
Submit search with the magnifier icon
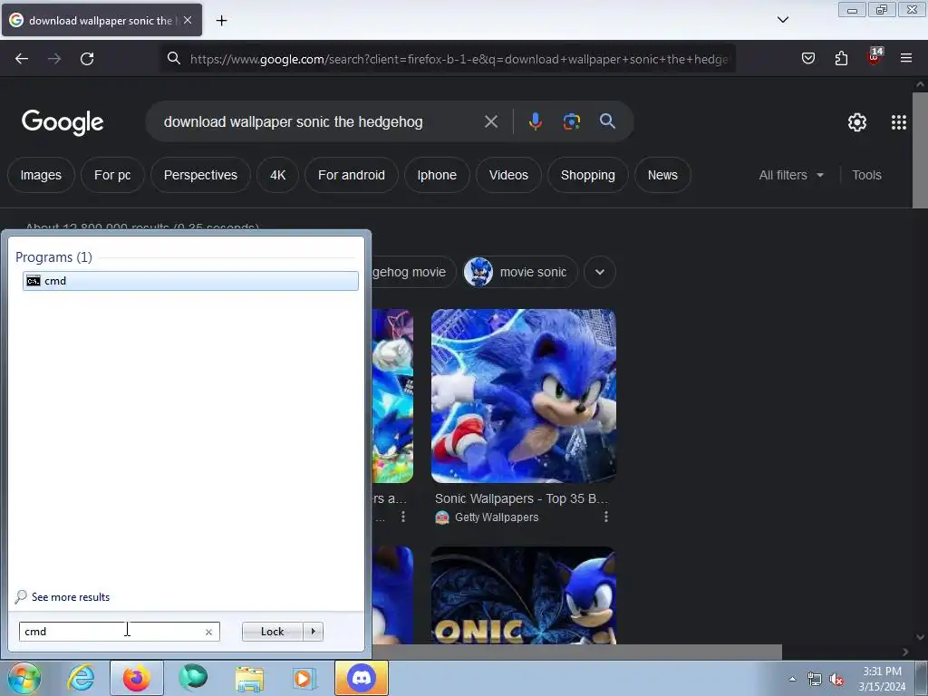pyautogui.click(x=607, y=121)
